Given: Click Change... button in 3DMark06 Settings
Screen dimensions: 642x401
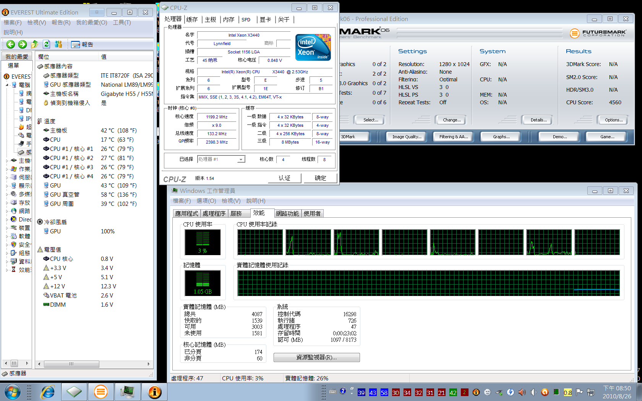Looking at the screenshot, I should pyautogui.click(x=451, y=120).
